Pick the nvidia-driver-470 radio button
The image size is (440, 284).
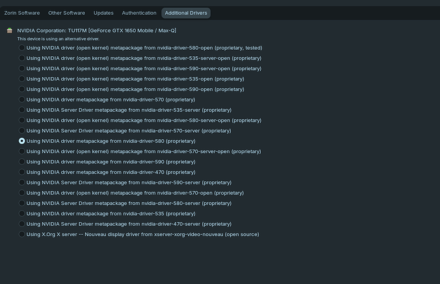22,172
